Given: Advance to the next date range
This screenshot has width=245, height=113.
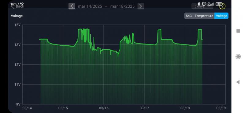Looking at the screenshot, I should [141, 6].
